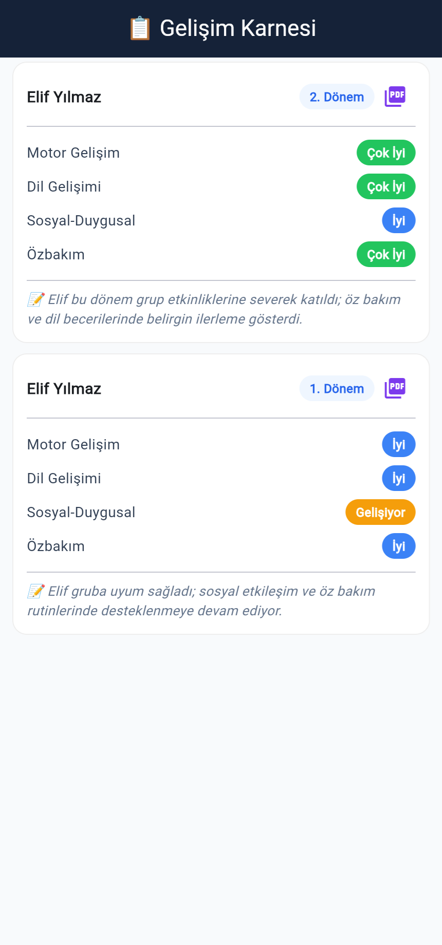Image resolution: width=442 pixels, height=945 pixels.
Task: Click orange Gelişiyor badge
Action: (380, 512)
